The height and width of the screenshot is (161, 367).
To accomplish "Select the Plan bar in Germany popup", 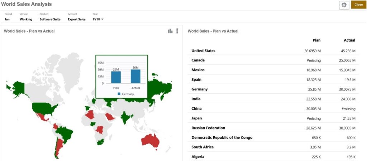I will (x=116, y=77).
